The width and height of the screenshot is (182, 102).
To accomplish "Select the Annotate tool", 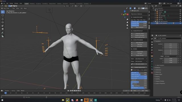I will pyautogui.click(x=3, y=33).
